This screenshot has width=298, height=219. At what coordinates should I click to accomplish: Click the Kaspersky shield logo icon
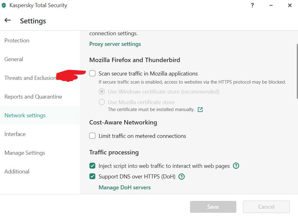coord(4,5)
